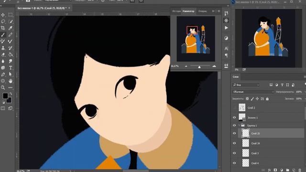Viewport: 306px width, 172px height.
Task: Select the Eraser tool
Action: (3, 54)
